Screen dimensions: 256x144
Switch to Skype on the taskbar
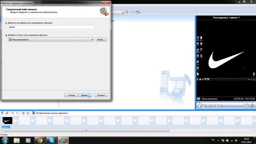pos(52,140)
